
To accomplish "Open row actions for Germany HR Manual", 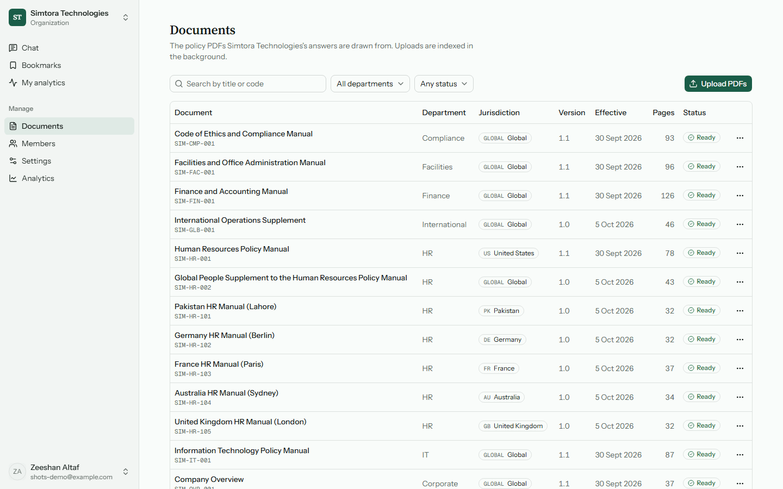I will pos(740,340).
